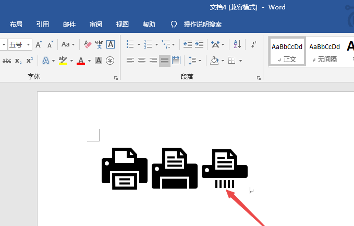Open the Change Case Aa dropdown
The width and height of the screenshot is (354, 226).
click(x=68, y=44)
